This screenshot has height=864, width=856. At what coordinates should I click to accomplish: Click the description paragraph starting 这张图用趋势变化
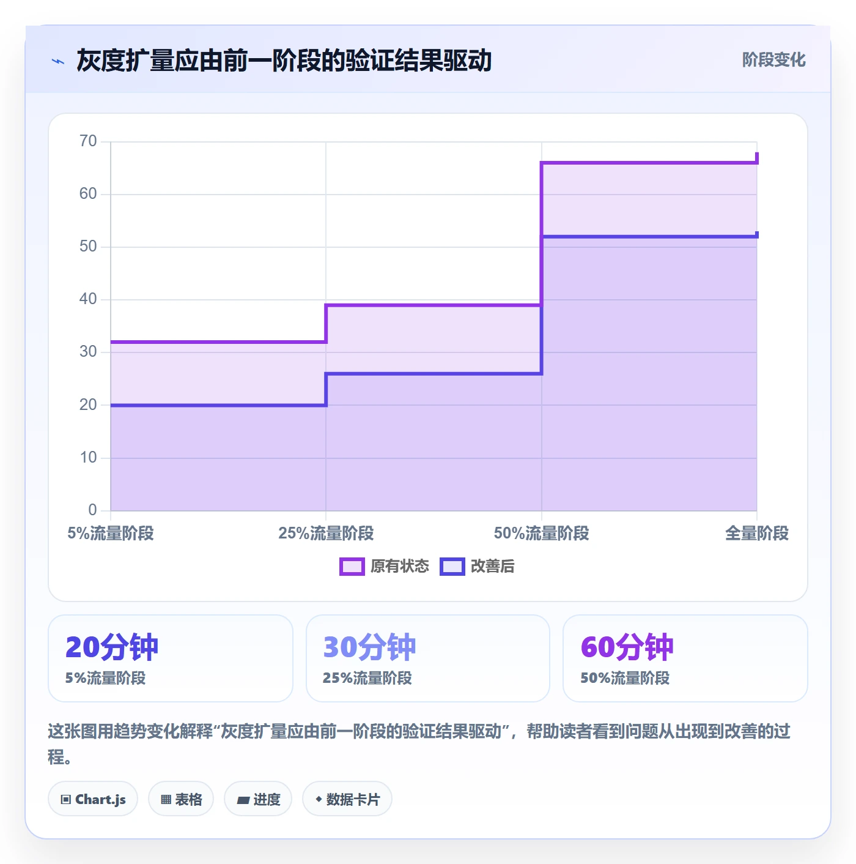coord(419,743)
